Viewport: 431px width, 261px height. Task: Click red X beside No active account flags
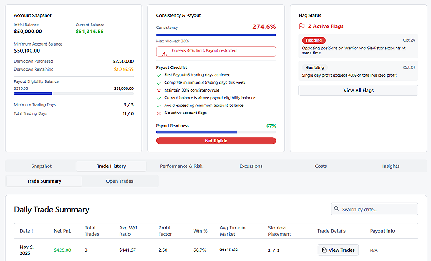(x=159, y=113)
